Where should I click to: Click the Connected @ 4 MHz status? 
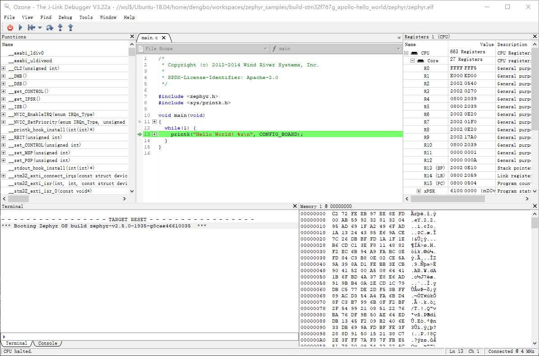pyautogui.click(x=511, y=351)
